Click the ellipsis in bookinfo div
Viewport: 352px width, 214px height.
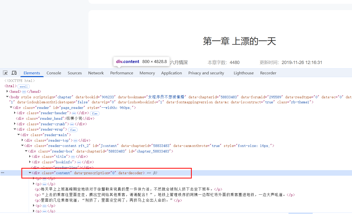tap(79, 162)
